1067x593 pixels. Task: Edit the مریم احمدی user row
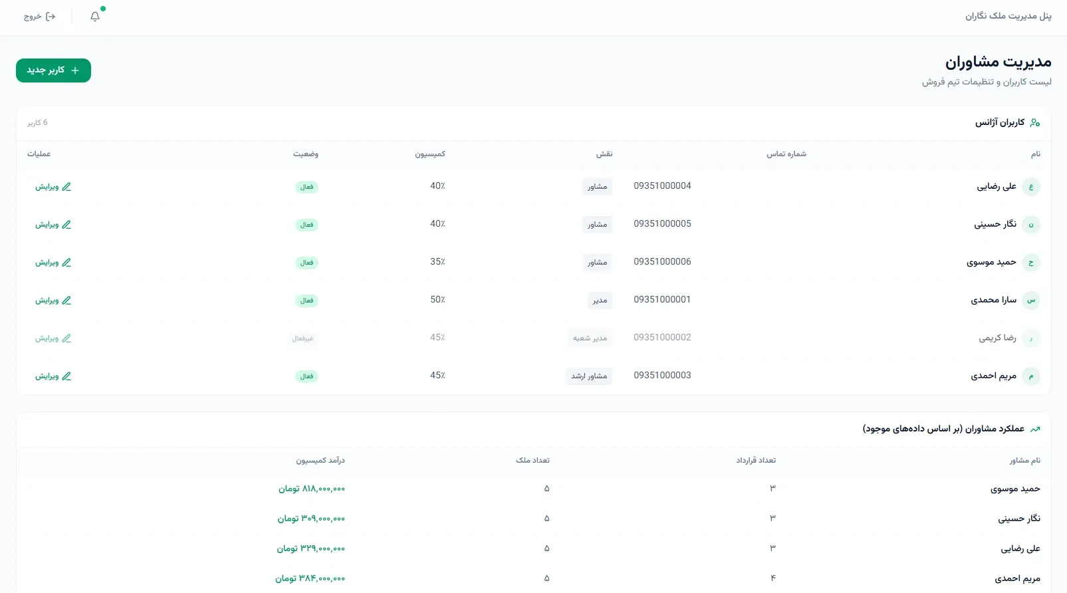click(x=53, y=376)
